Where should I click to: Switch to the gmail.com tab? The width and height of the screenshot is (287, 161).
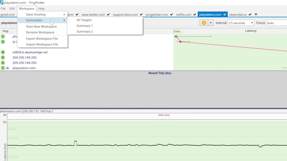(8, 15)
